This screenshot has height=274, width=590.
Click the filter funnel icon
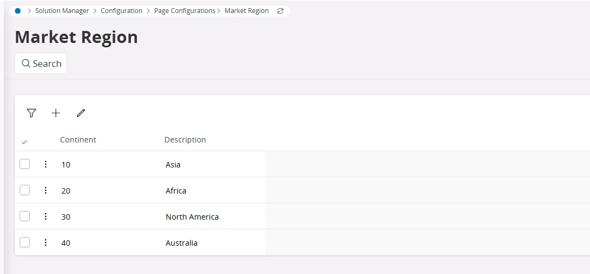[x=32, y=113]
